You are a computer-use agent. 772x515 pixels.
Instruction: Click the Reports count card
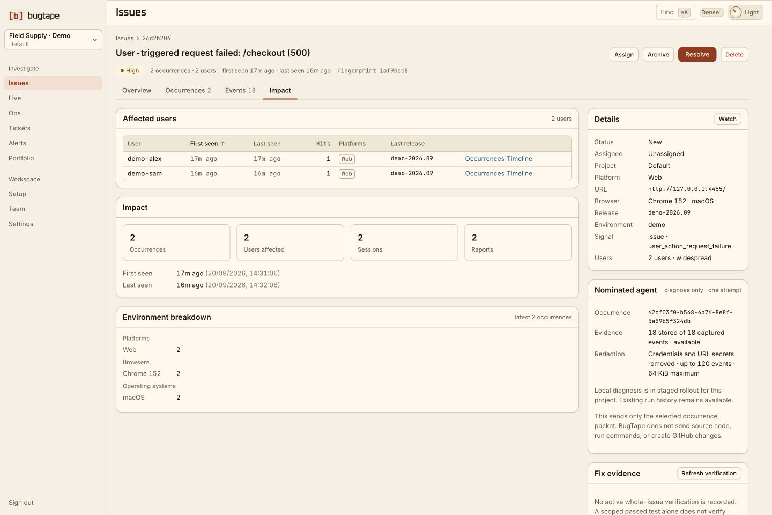pyautogui.click(x=518, y=242)
